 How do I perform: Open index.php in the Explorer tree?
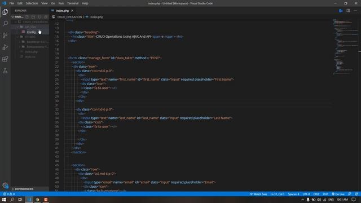(31, 52)
